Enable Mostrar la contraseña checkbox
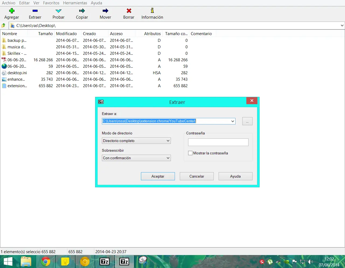The height and width of the screenshot is (268, 345). tap(190, 153)
